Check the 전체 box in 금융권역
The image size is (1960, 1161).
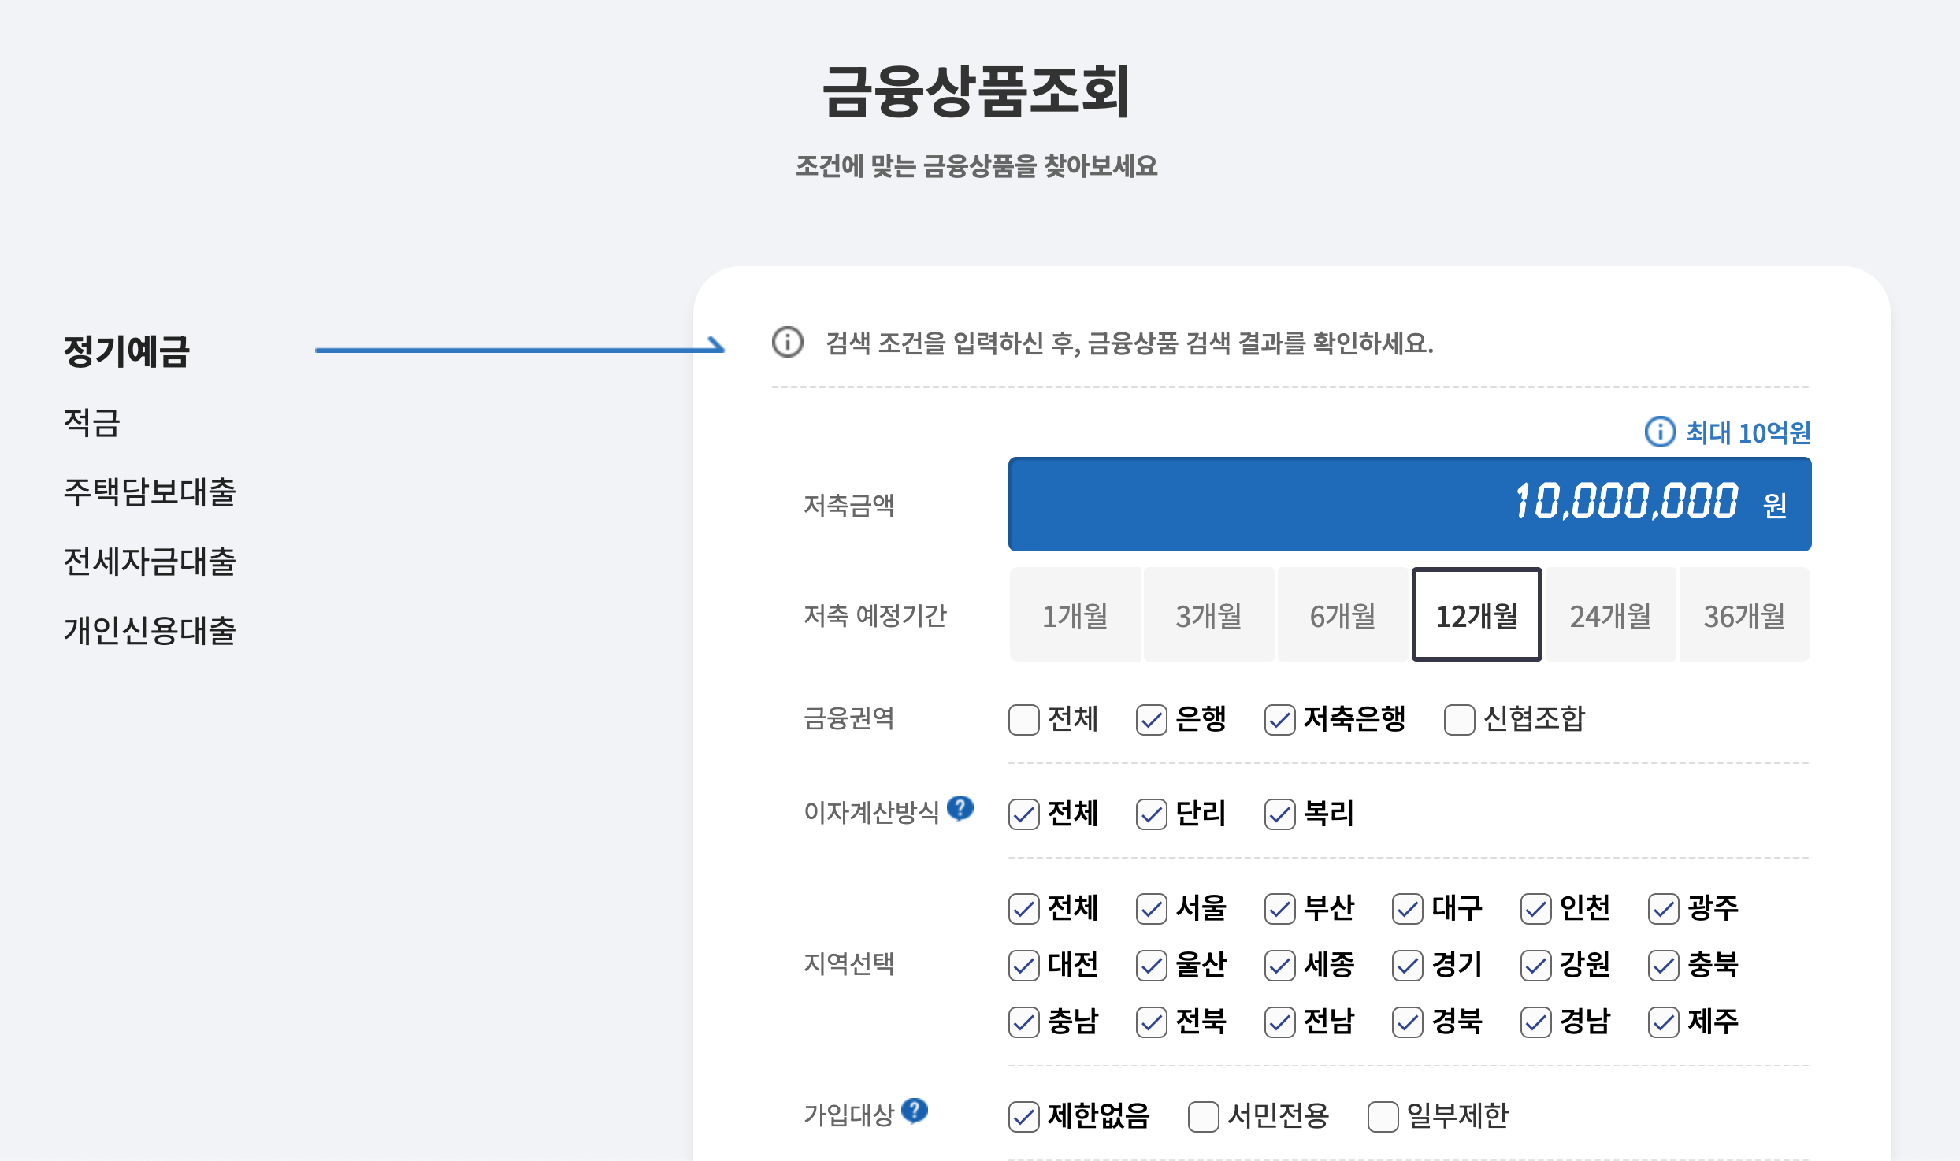(x=1023, y=719)
